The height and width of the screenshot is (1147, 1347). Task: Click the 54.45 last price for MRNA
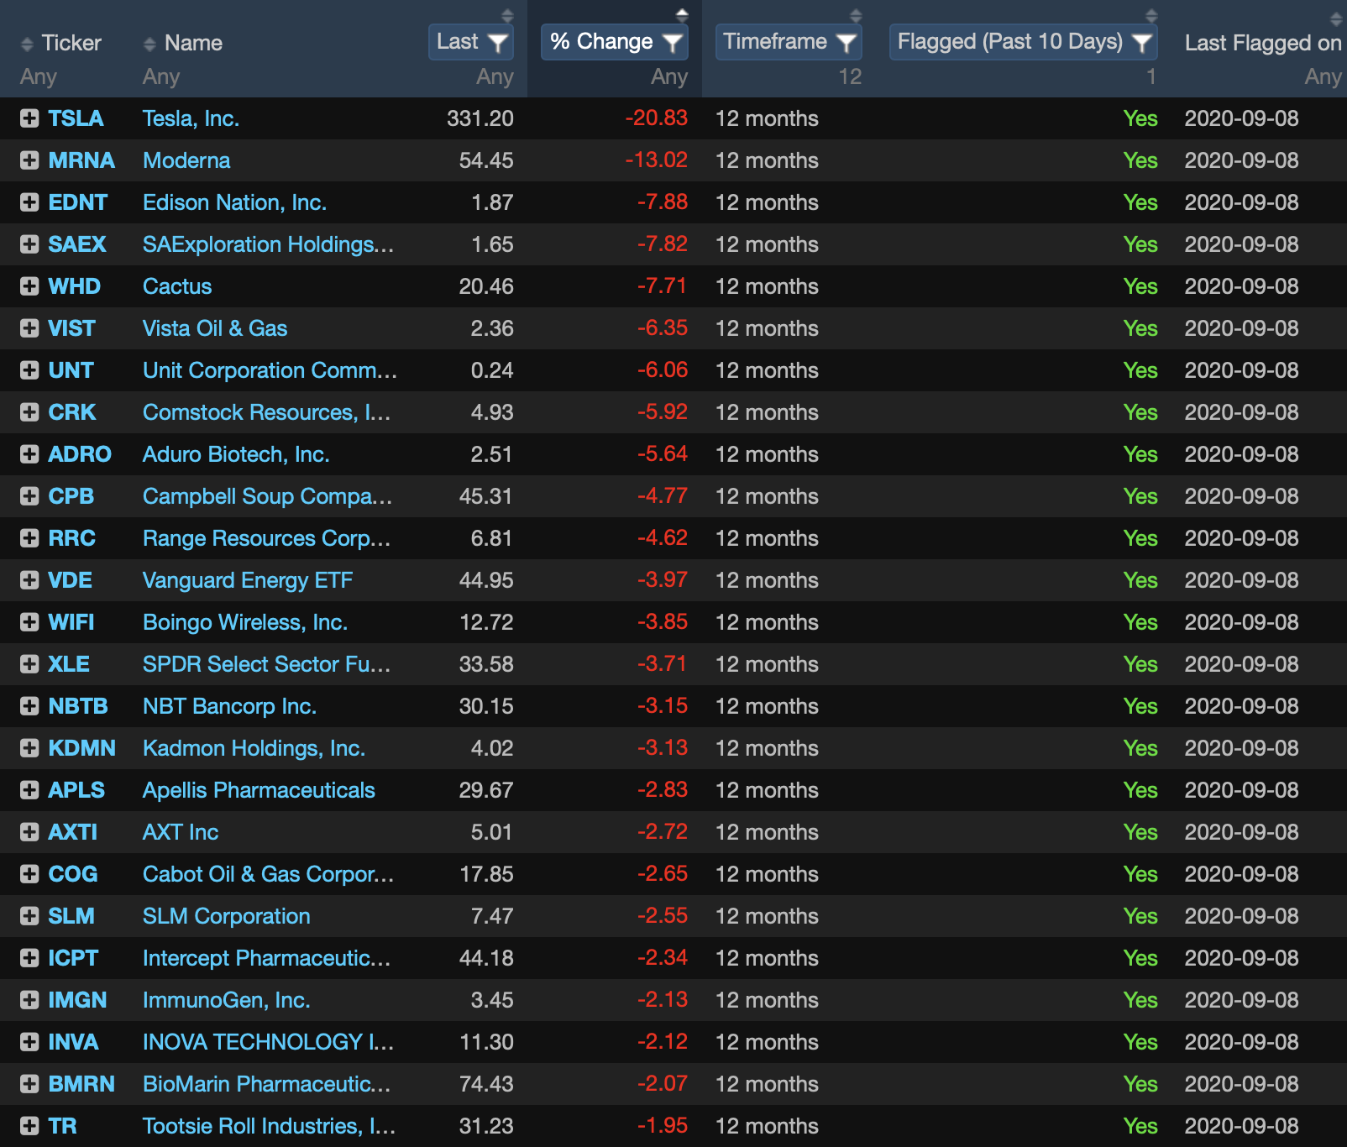(486, 160)
